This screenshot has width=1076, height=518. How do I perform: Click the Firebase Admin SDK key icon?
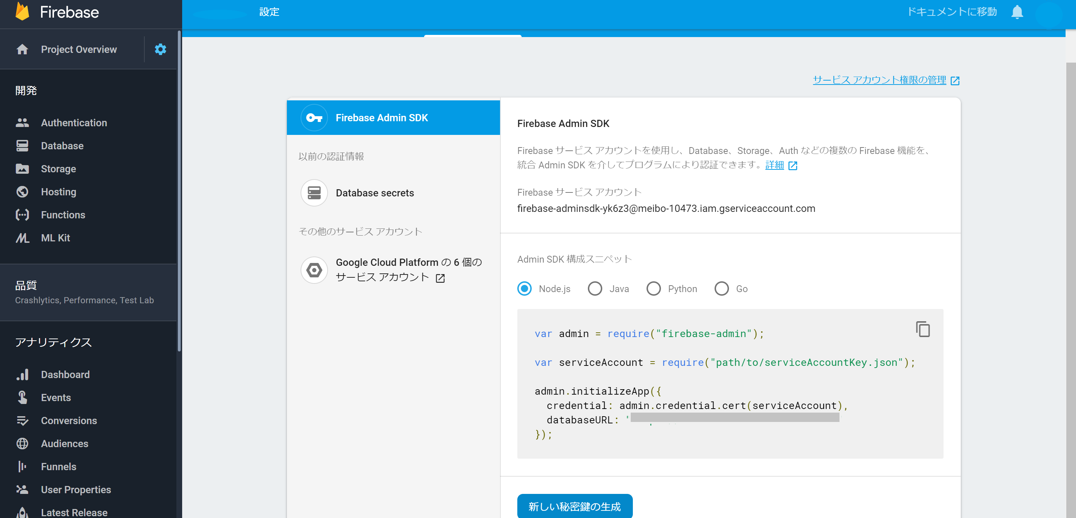point(314,118)
